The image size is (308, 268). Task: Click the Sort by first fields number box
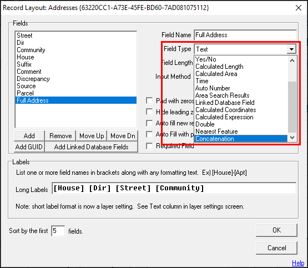click(58, 231)
